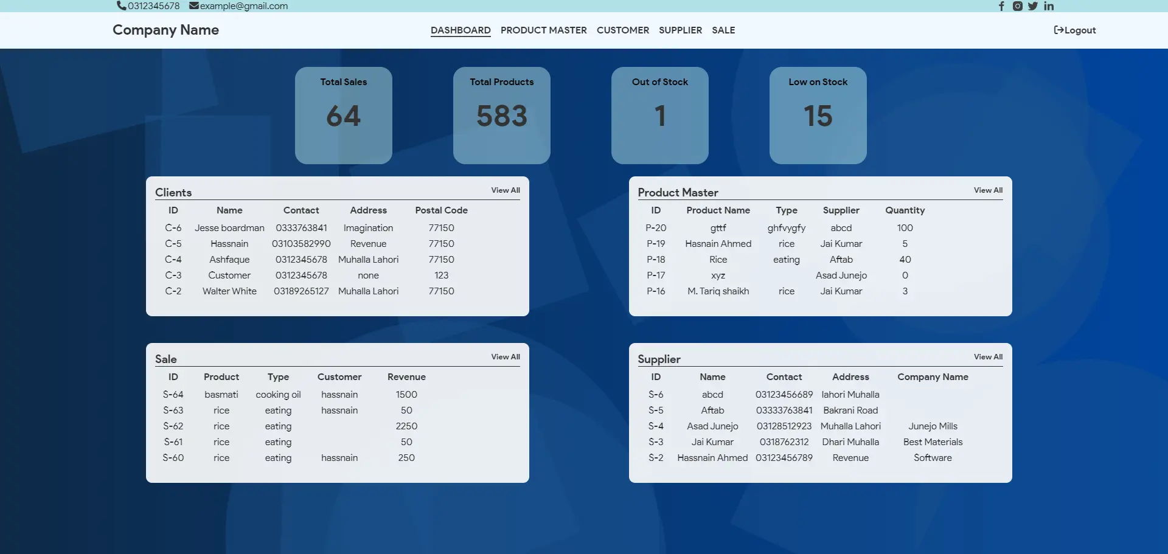1168x554 pixels.
Task: Click revenue 1500 cell
Action: (406, 395)
